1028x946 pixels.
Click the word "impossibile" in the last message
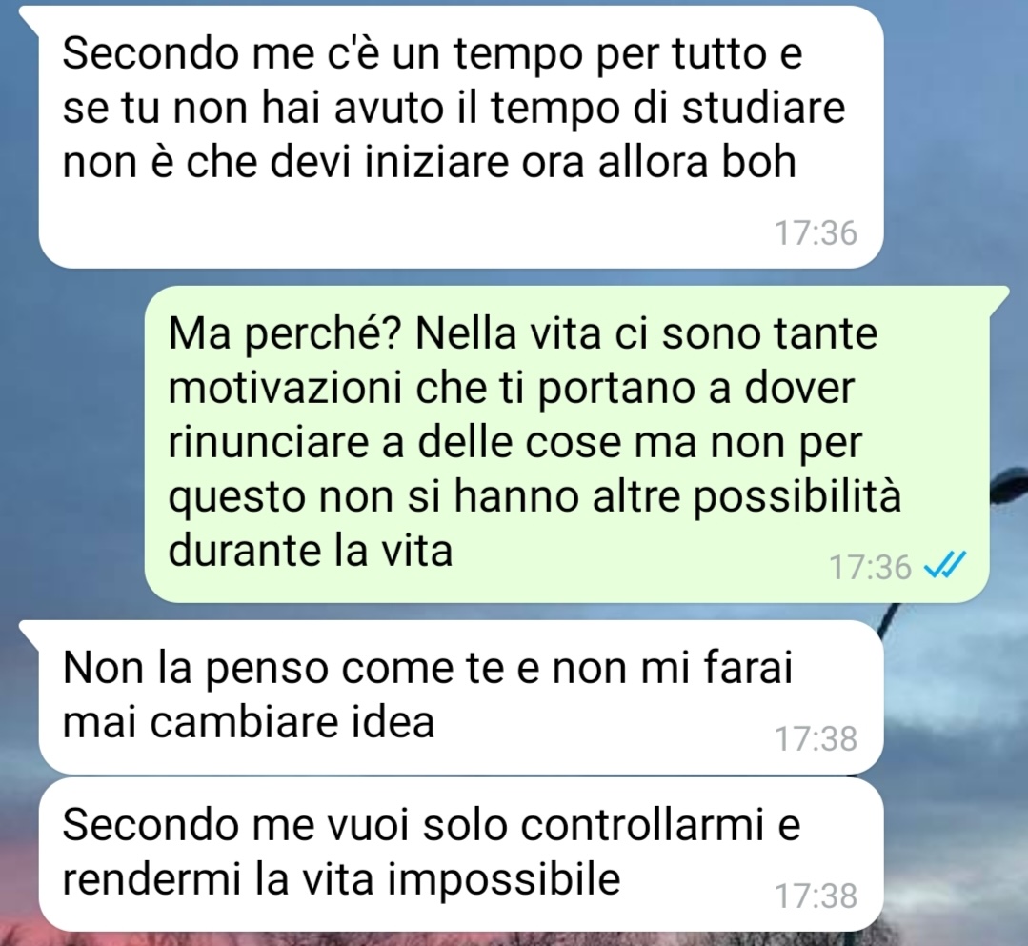[x=503, y=879]
